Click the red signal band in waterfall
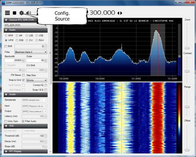The height and width of the screenshot is (157, 196). [158, 118]
